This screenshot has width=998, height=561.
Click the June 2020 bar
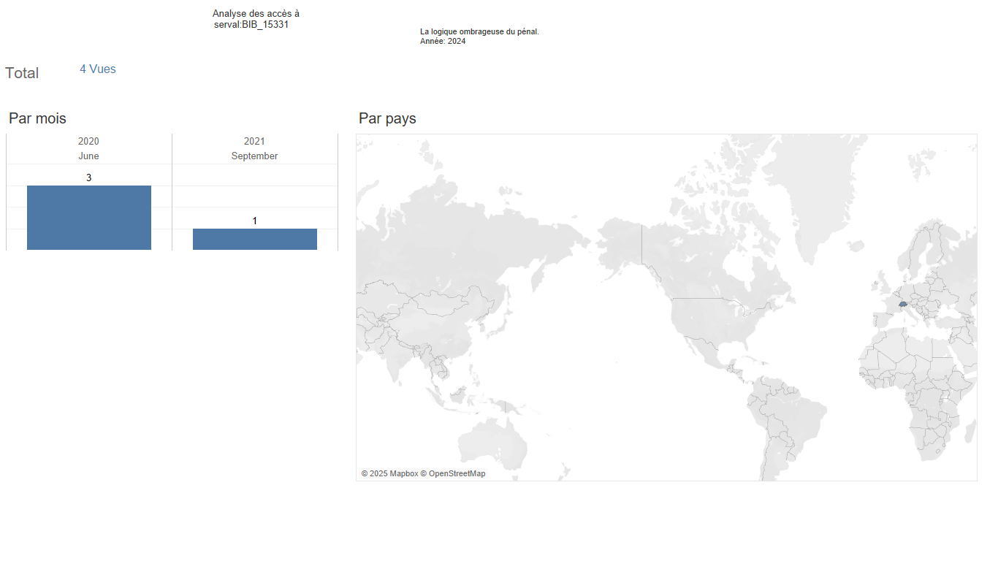88,218
